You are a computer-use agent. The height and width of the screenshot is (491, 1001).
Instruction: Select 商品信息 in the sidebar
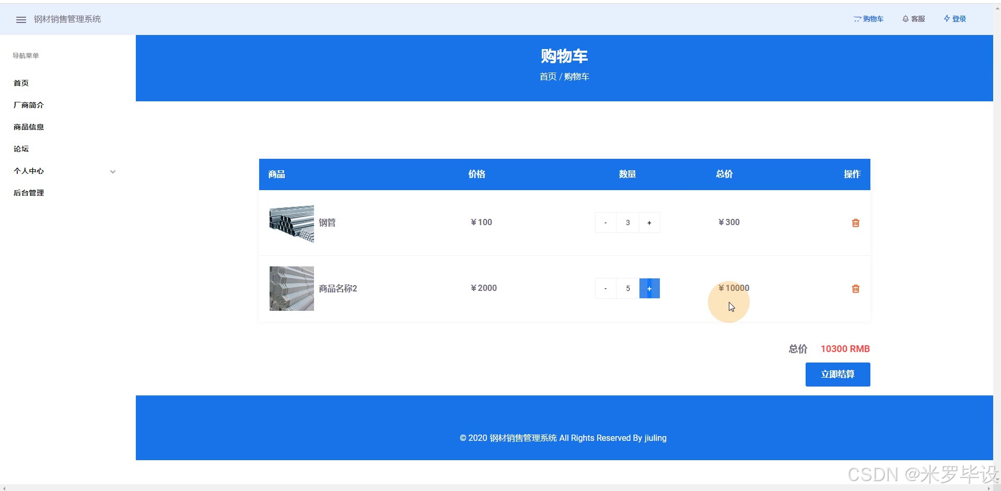point(28,127)
